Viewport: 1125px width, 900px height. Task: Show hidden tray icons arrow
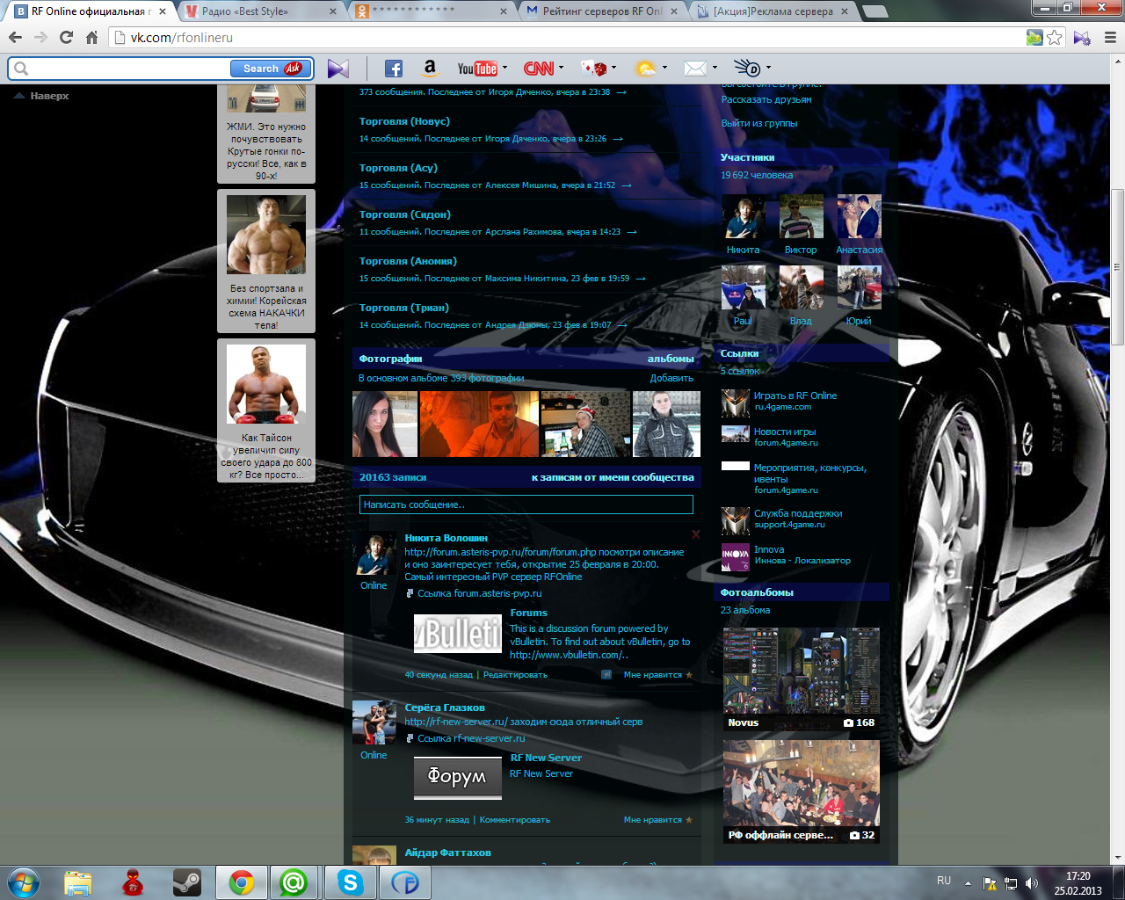pos(968,882)
